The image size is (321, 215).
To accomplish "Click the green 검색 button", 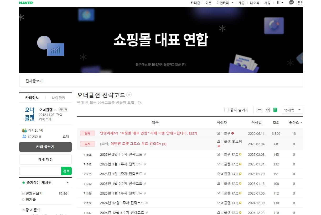I will click(66, 171).
